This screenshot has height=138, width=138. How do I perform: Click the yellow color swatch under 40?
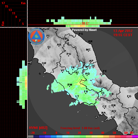100,137
